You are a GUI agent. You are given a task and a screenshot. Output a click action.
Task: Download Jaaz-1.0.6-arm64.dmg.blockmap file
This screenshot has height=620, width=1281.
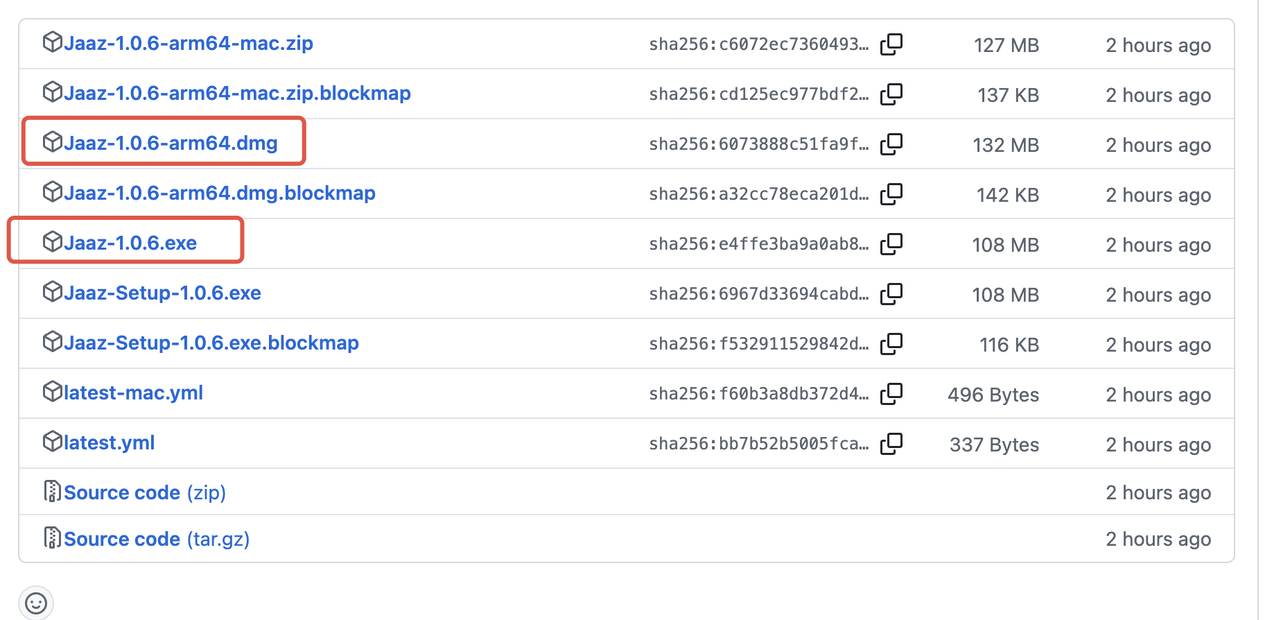pyautogui.click(x=220, y=193)
